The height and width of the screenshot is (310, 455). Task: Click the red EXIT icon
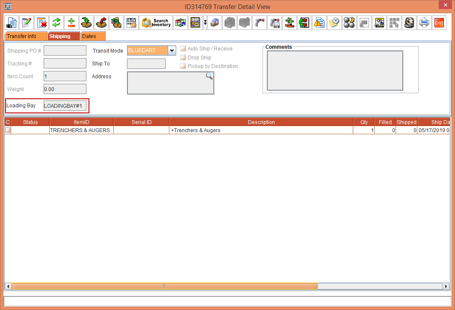pos(439,23)
